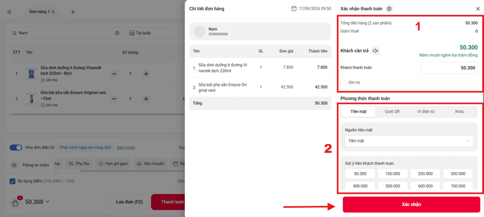Click the Khách thanh toán amount field
Image resolution: width=484 pixels, height=217 pixels.
pos(449,68)
